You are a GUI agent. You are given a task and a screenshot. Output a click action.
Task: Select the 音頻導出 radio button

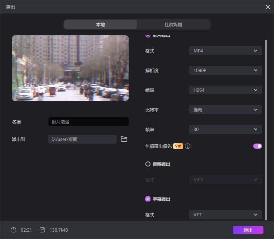(x=148, y=164)
